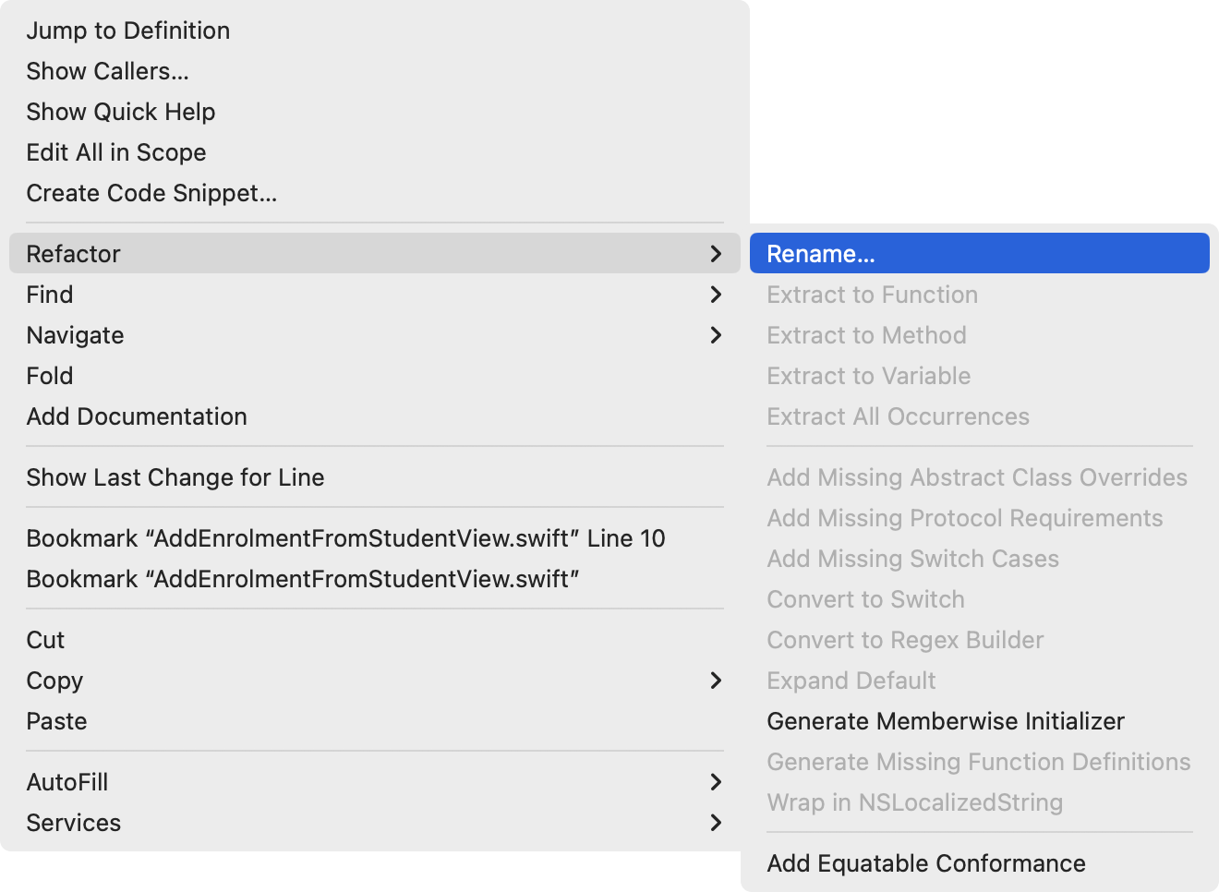Expand the Navigate submenu chevron
This screenshot has height=892, width=1219.
[716, 335]
